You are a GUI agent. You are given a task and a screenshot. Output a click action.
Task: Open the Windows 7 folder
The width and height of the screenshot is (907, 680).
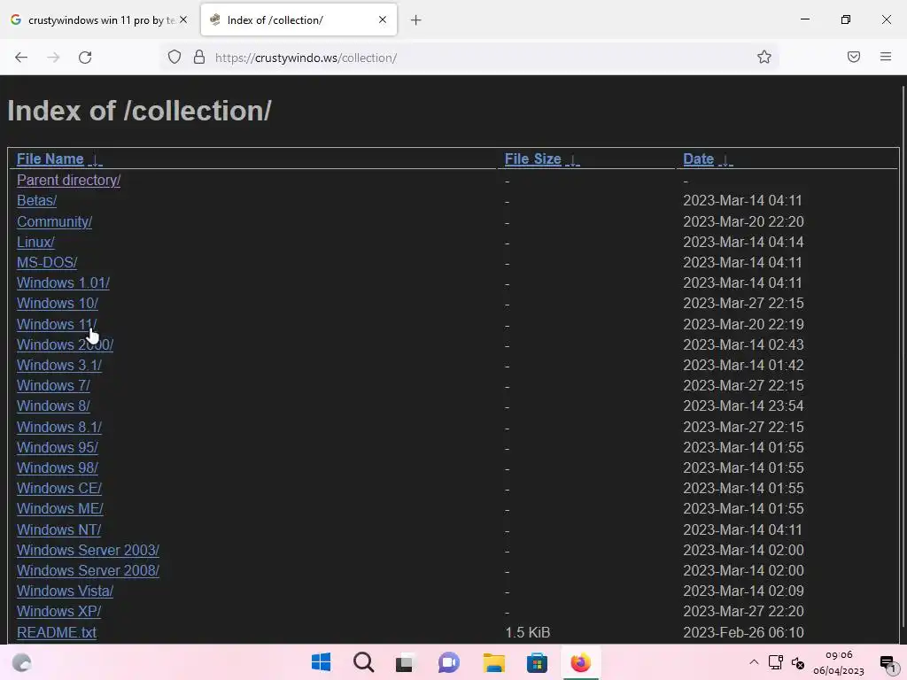coord(53,386)
